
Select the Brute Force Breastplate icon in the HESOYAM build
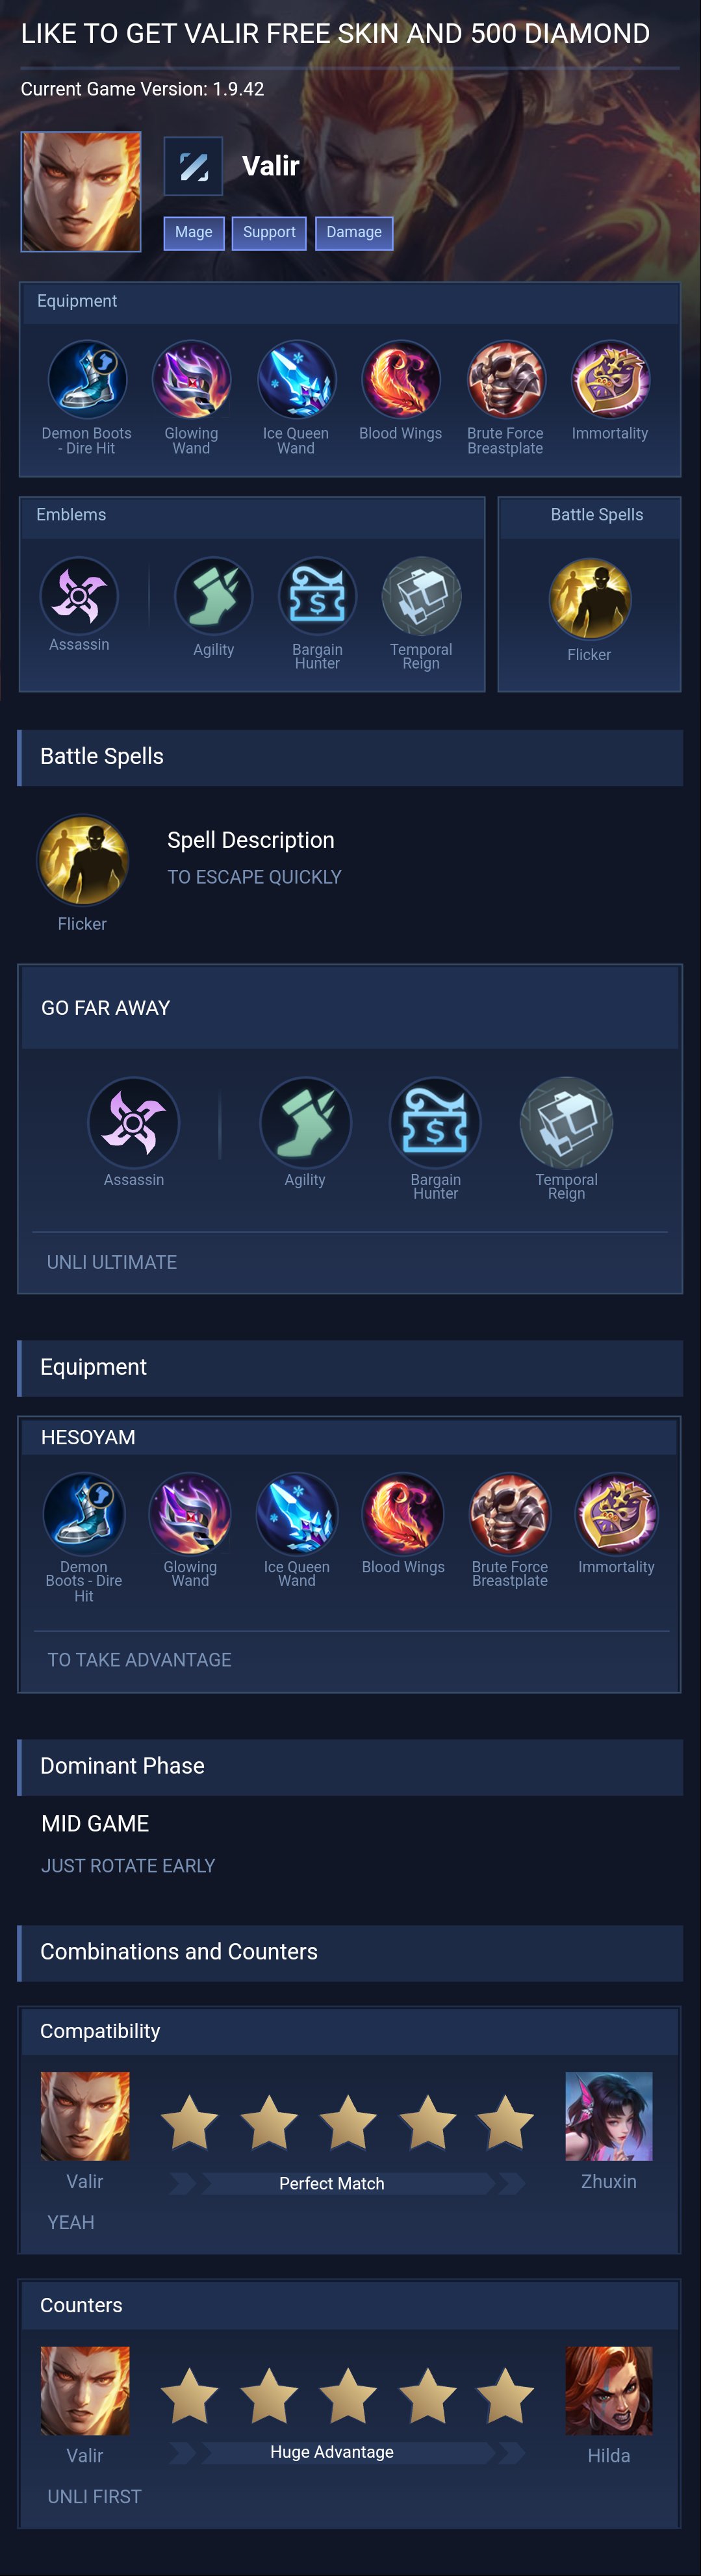click(x=509, y=1514)
